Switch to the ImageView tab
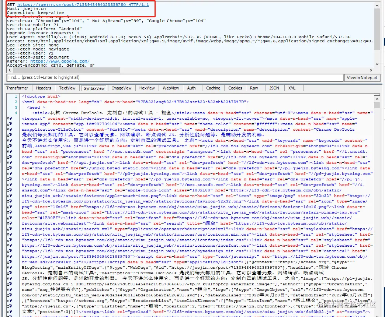Screen dimensions: 385x317 point(122,88)
